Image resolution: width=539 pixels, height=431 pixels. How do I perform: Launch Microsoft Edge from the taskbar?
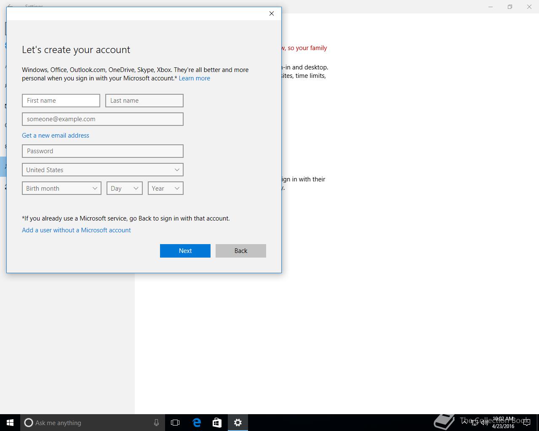tap(197, 423)
